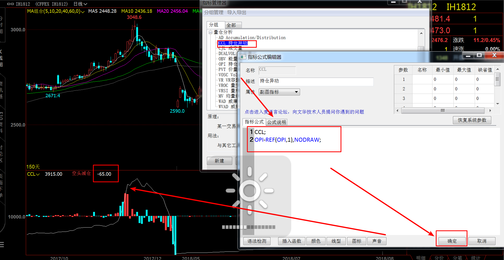Select the PVT indicator in the tree
This screenshot has height=260, width=504.
(x=228, y=69)
